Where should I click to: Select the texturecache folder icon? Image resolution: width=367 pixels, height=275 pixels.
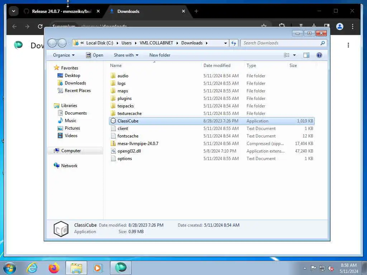[x=113, y=113]
